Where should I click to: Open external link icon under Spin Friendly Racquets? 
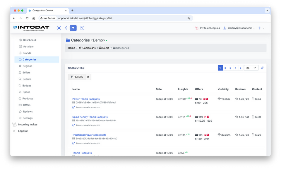(73, 125)
